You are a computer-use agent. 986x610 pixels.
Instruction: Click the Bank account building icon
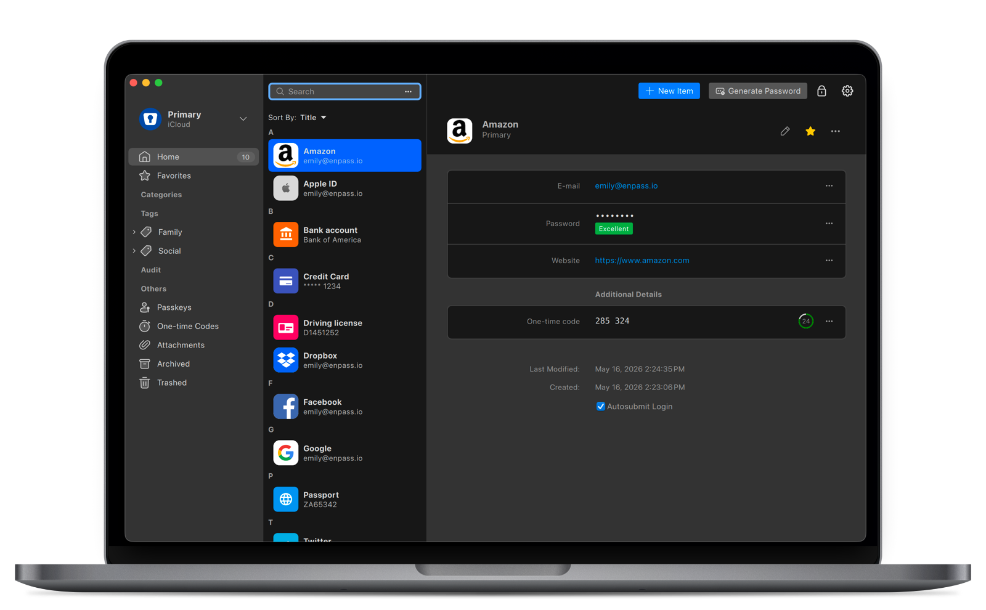point(285,234)
